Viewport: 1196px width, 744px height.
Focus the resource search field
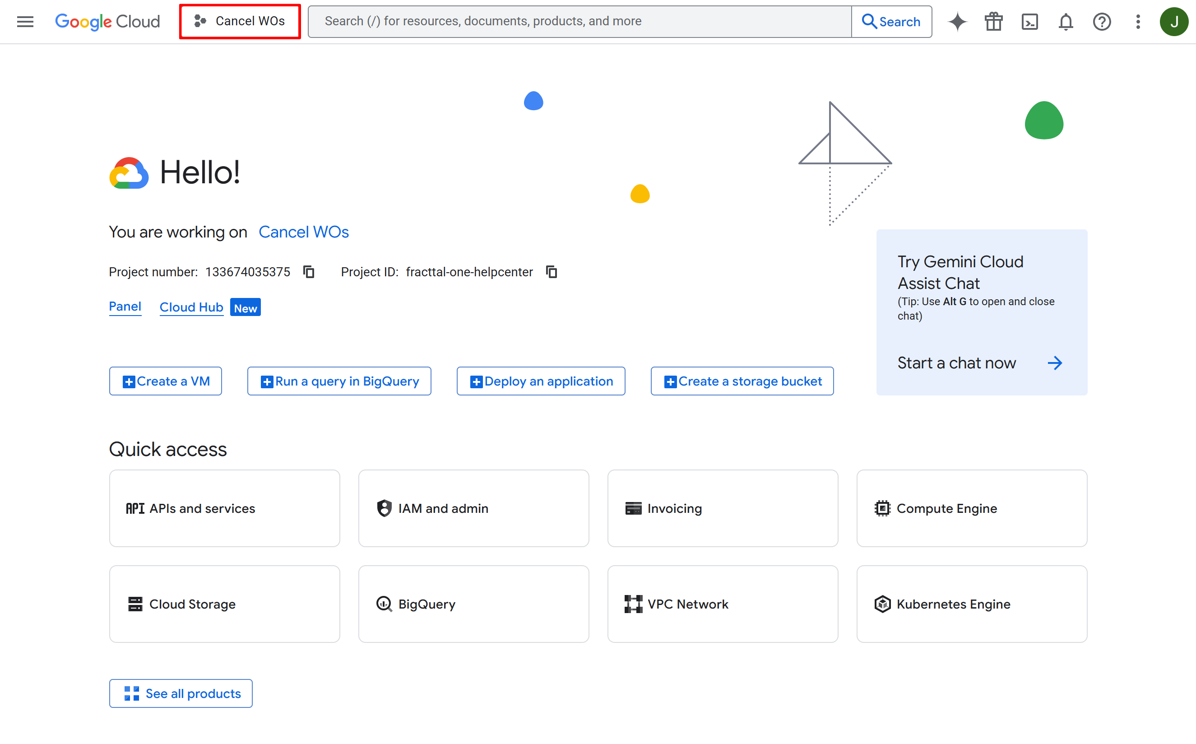(580, 21)
